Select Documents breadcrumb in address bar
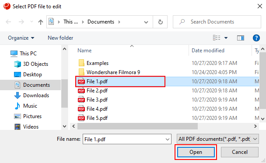The width and height of the screenshot is (266, 163). (x=101, y=22)
